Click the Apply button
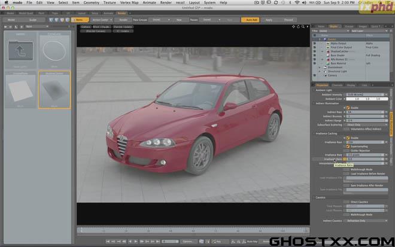395x247 pixels. tap(269, 20)
